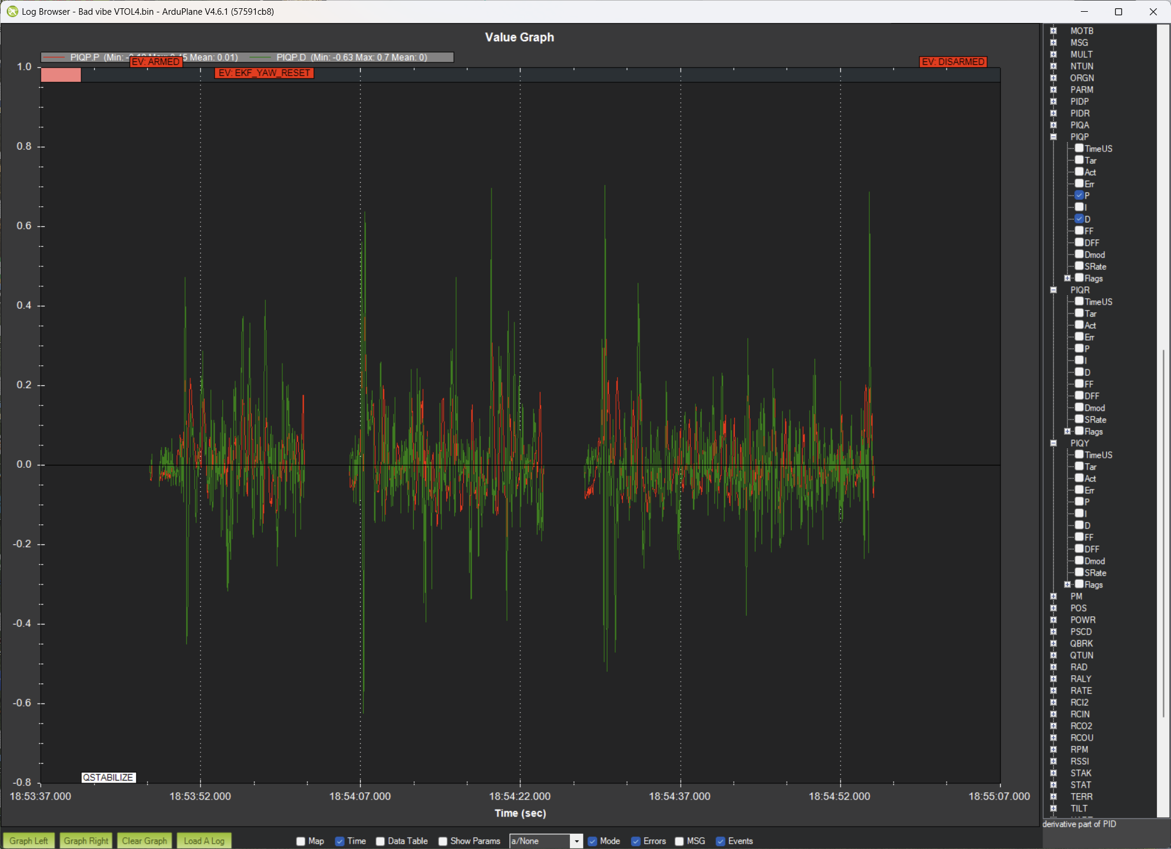Expand the PIQA tree node
Screen dimensions: 1171x849
(1054, 125)
